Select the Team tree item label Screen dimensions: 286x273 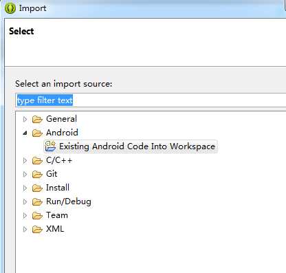(x=57, y=215)
